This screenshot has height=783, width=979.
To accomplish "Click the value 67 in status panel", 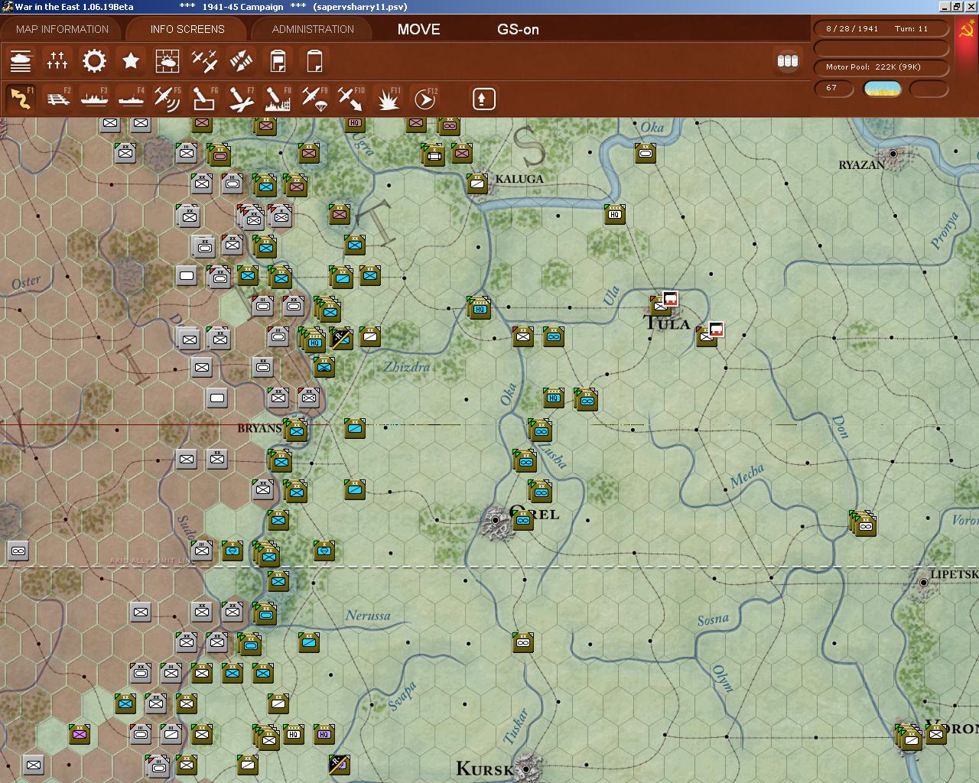I will (x=832, y=88).
